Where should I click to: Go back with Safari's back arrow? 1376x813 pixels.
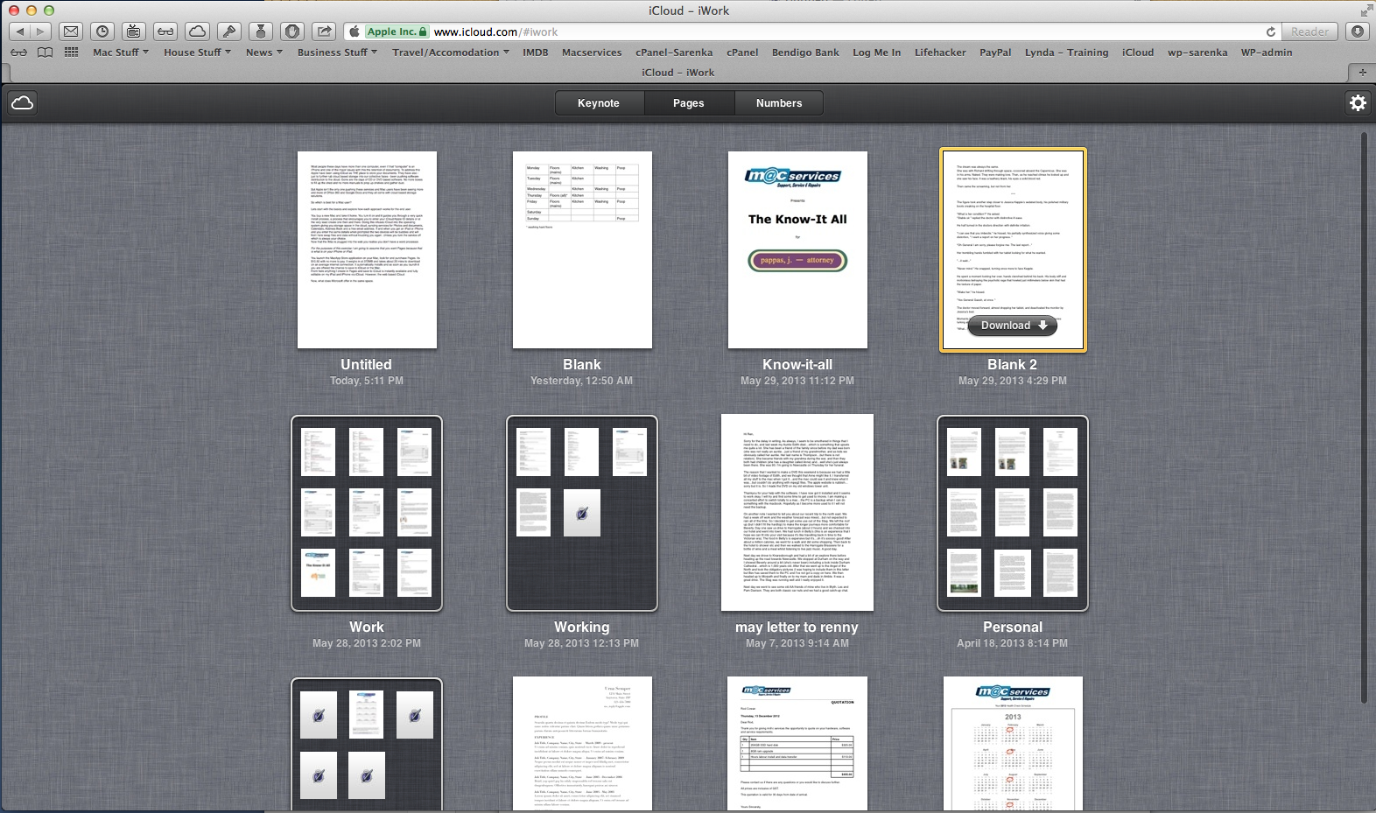(x=20, y=32)
